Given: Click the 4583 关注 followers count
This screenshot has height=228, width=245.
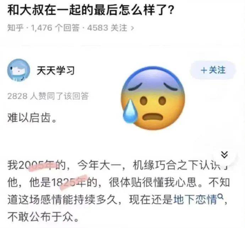Looking at the screenshot, I should point(107,28).
